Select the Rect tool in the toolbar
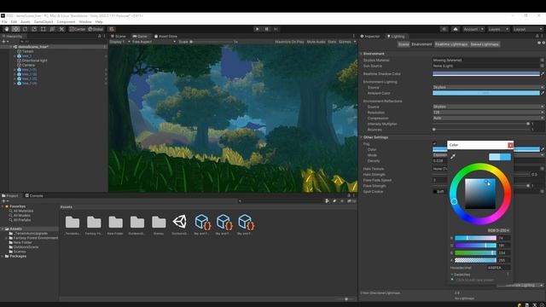Screen dimensions: 546x307 coord(44,29)
